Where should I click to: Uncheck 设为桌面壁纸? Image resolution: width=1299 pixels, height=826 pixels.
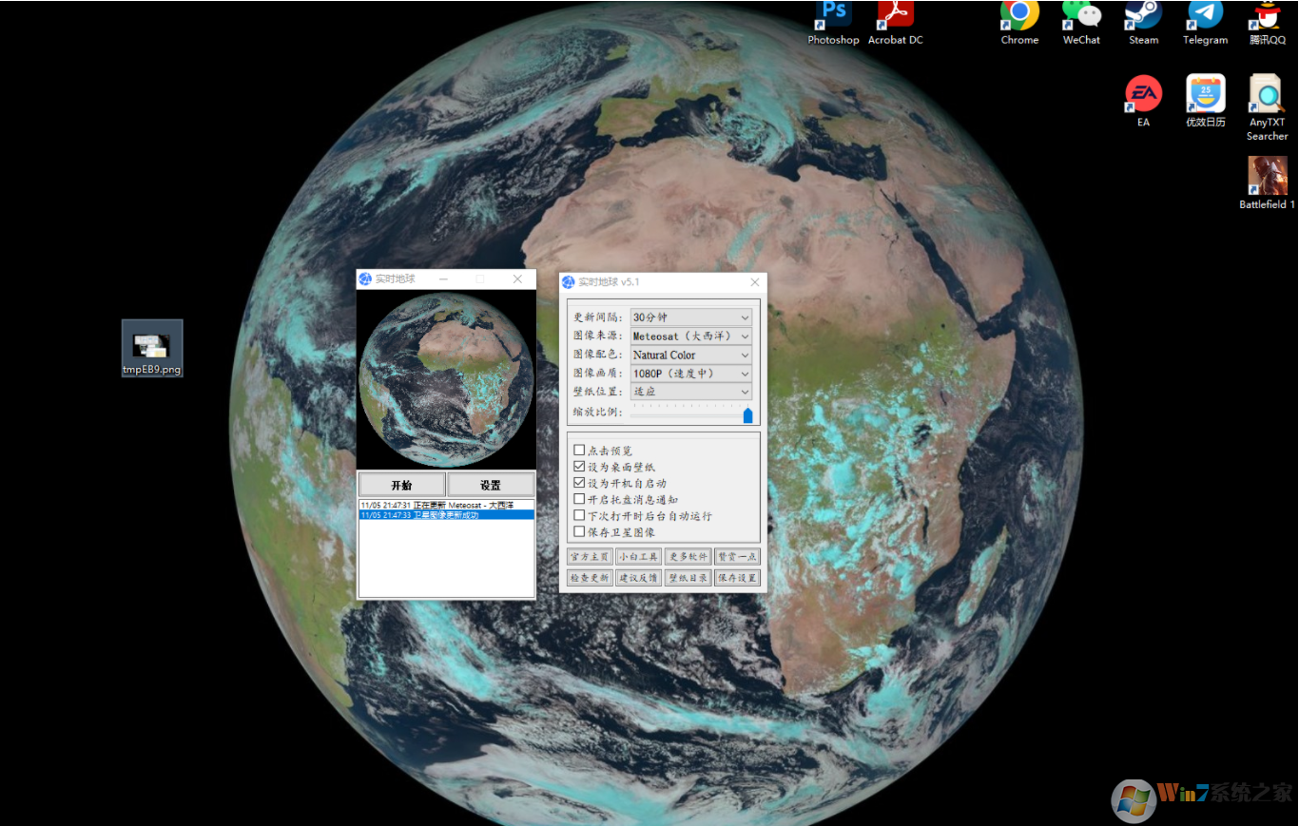click(578, 466)
